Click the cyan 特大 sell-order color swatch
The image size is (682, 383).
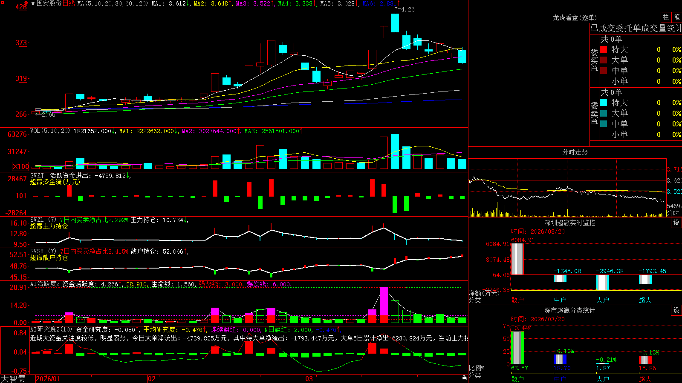604,103
